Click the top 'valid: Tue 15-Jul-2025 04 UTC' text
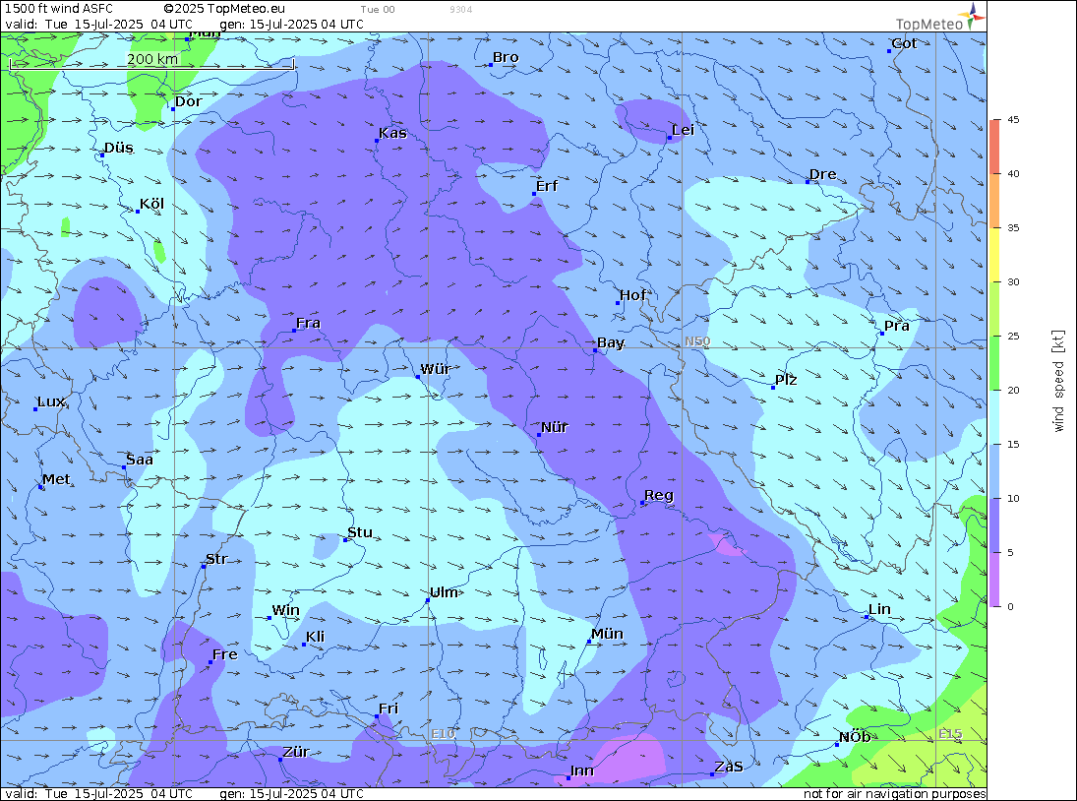1077x801 pixels. [99, 24]
